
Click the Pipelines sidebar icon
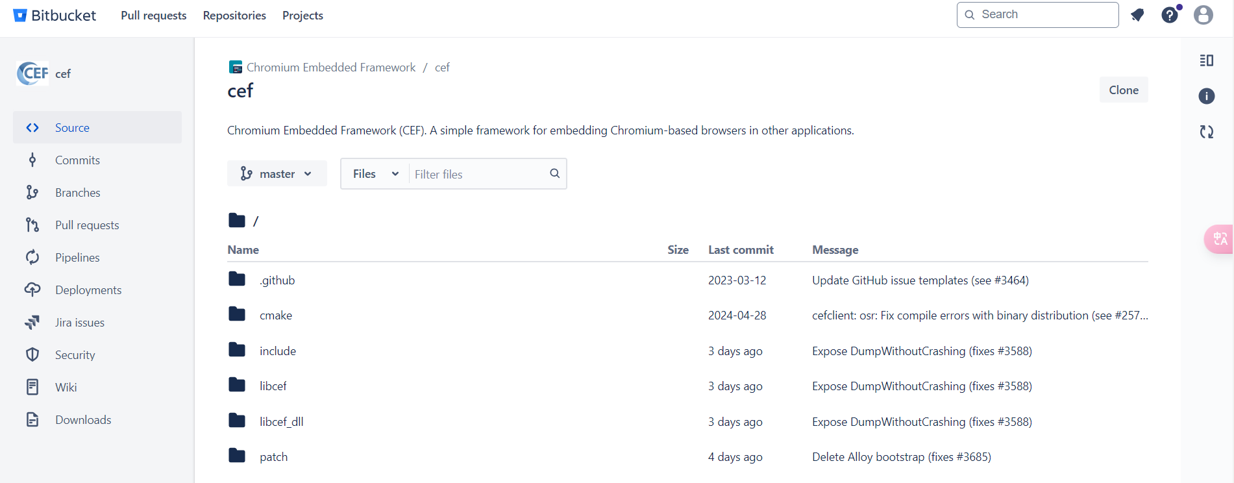point(32,258)
